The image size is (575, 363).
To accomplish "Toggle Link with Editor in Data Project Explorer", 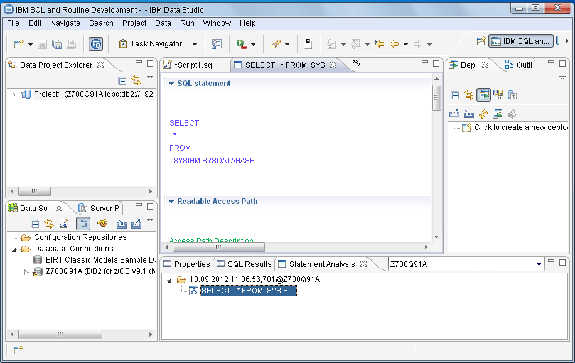I will (136, 80).
